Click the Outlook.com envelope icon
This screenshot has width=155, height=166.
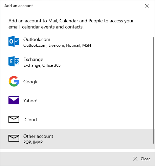14,41
